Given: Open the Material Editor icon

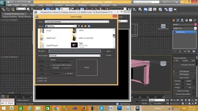Looking at the screenshot, I should [x=160, y=9].
